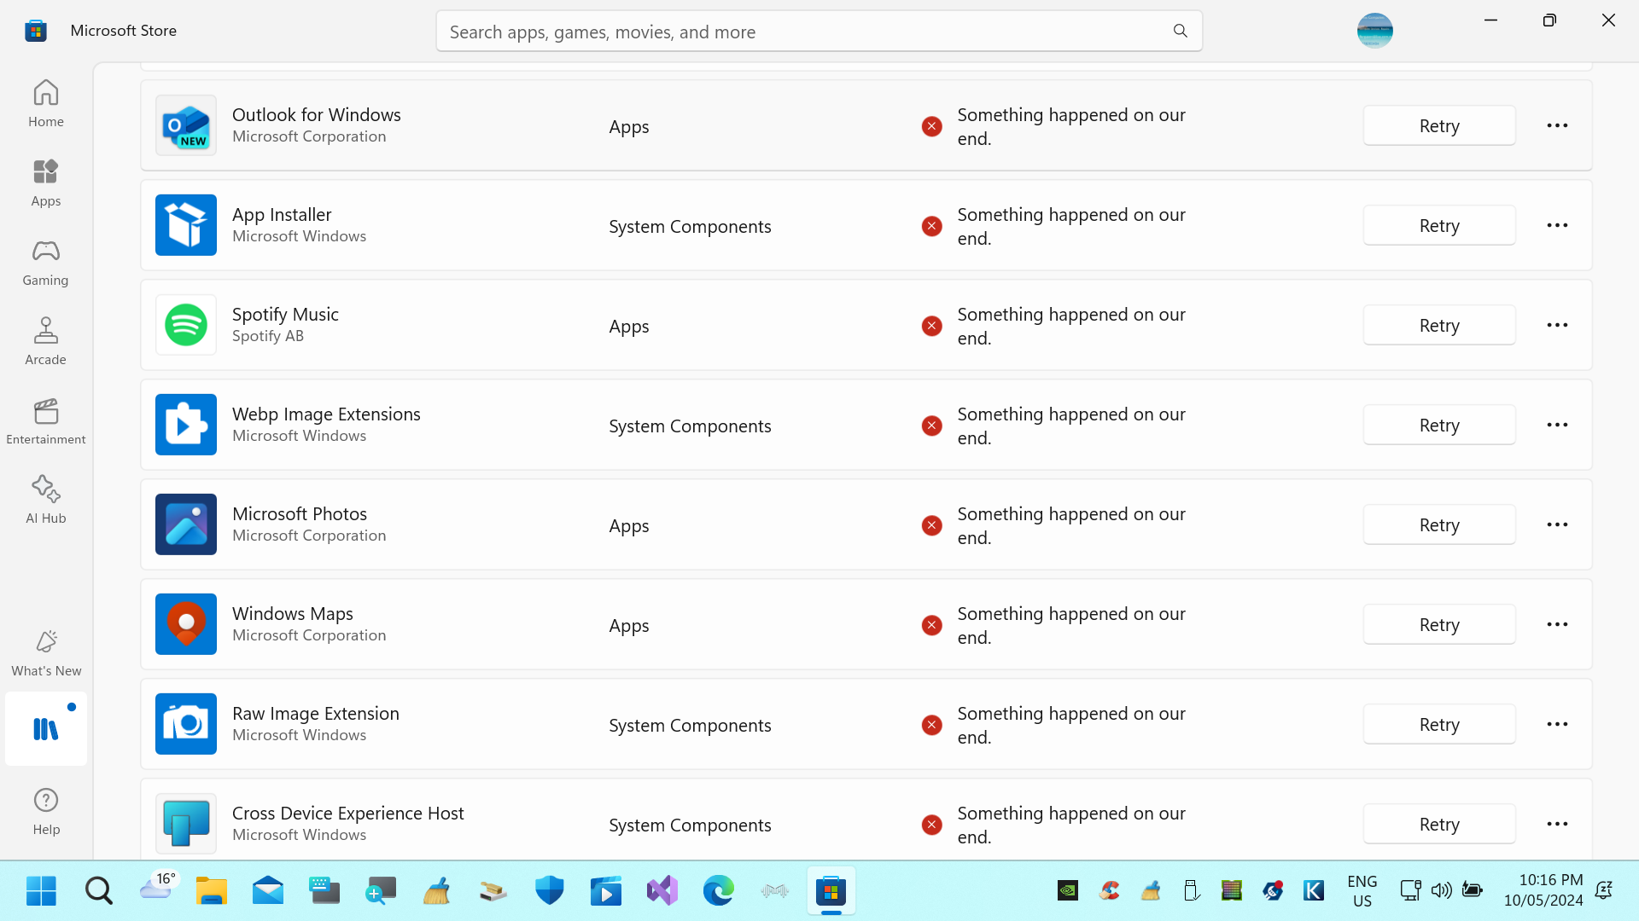Open more options for Windows Maps

[1557, 624]
